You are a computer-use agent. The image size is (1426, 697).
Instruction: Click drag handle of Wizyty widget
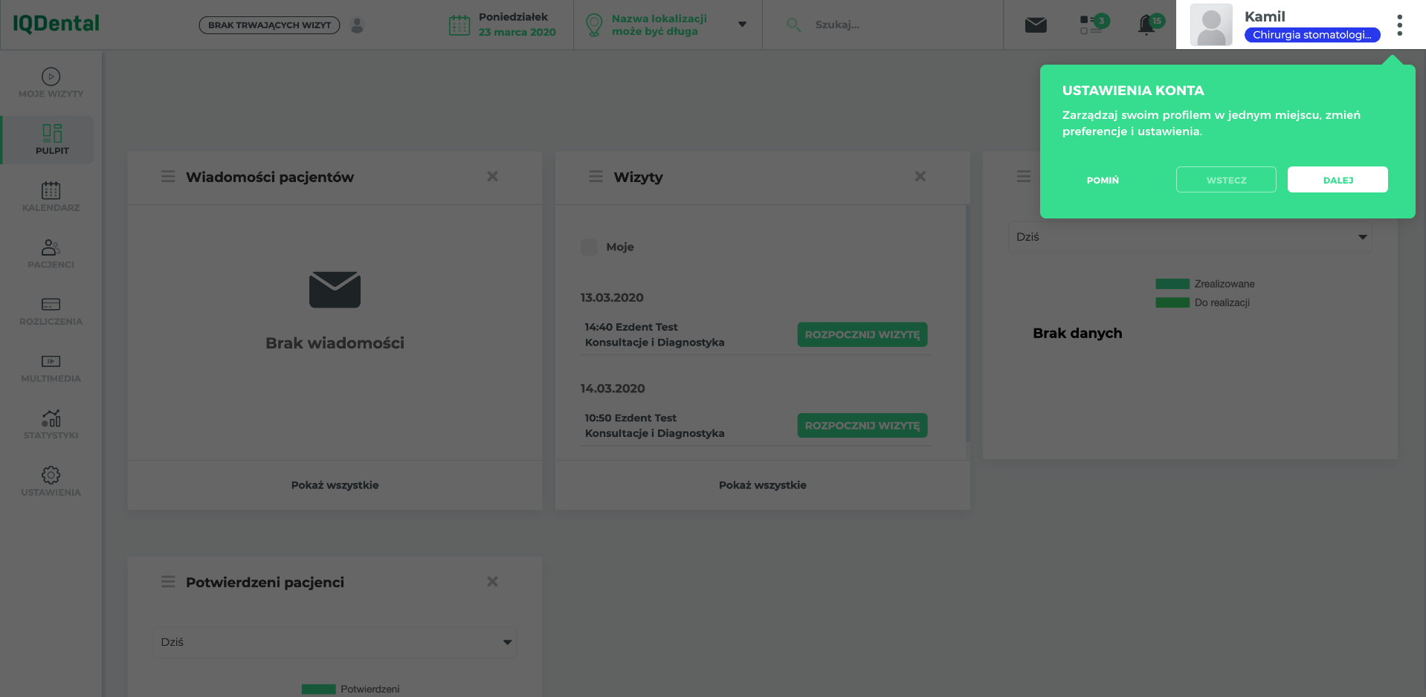(x=596, y=177)
